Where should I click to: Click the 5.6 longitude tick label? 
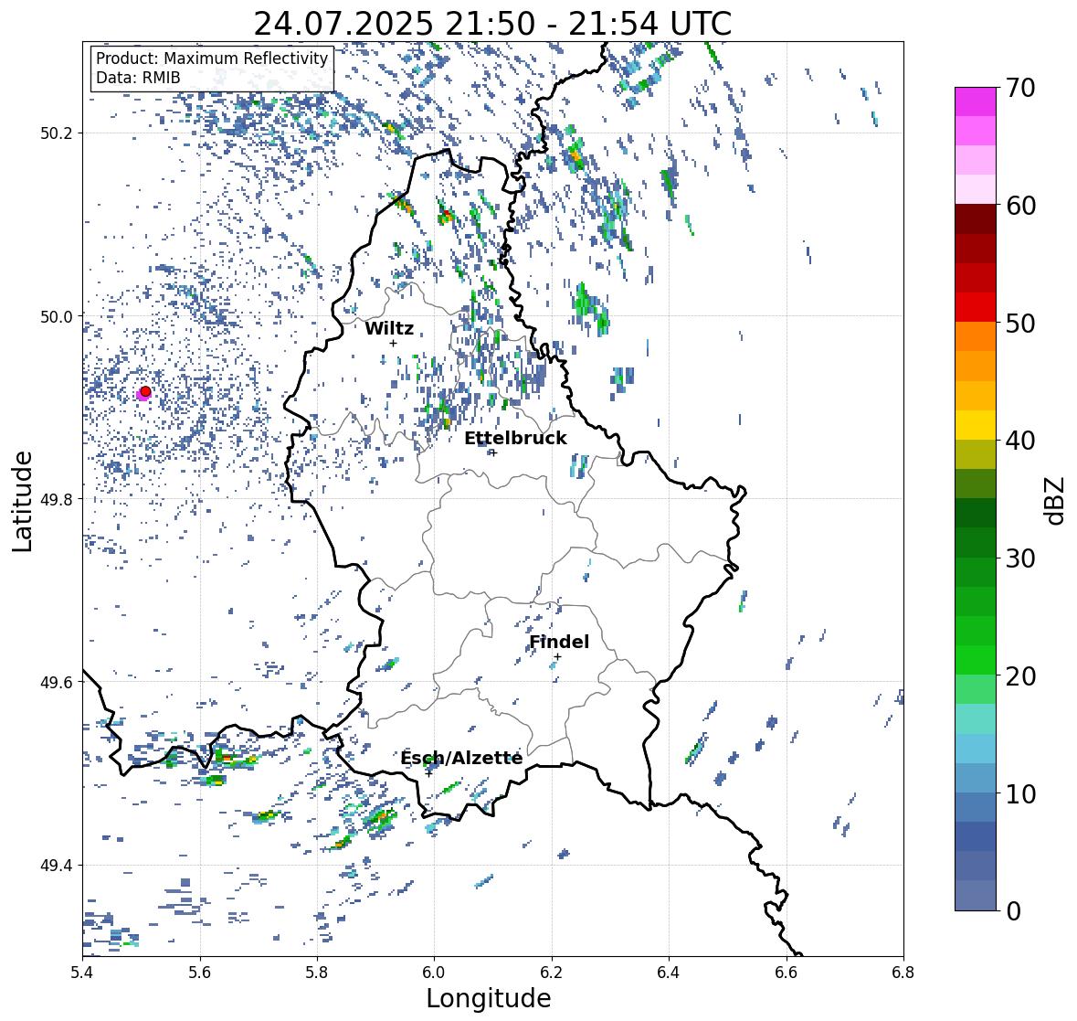200,973
